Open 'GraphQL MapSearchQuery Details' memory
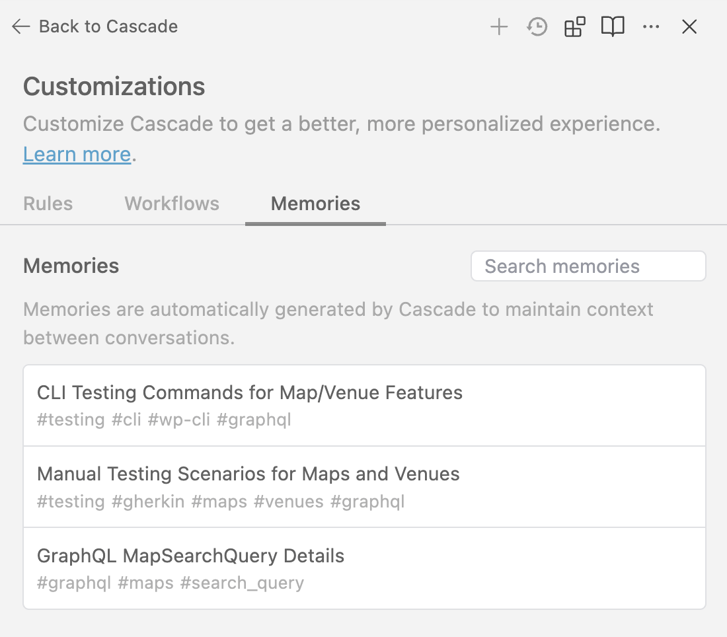The height and width of the screenshot is (637, 727). 191,556
